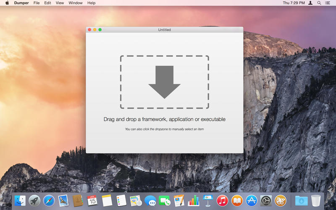
Task: Open Numbers bar chart icon
Action: point(194,201)
